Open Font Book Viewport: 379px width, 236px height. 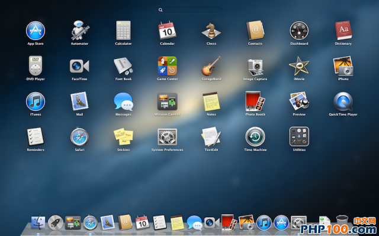[x=123, y=66]
